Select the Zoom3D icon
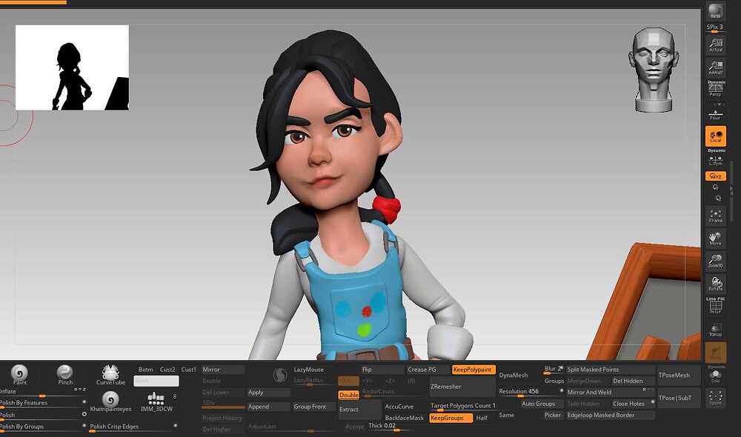 click(x=716, y=261)
